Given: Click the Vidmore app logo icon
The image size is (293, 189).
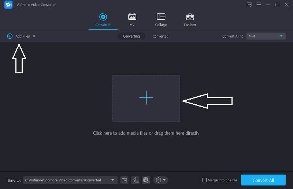Looking at the screenshot, I should (x=9, y=5).
